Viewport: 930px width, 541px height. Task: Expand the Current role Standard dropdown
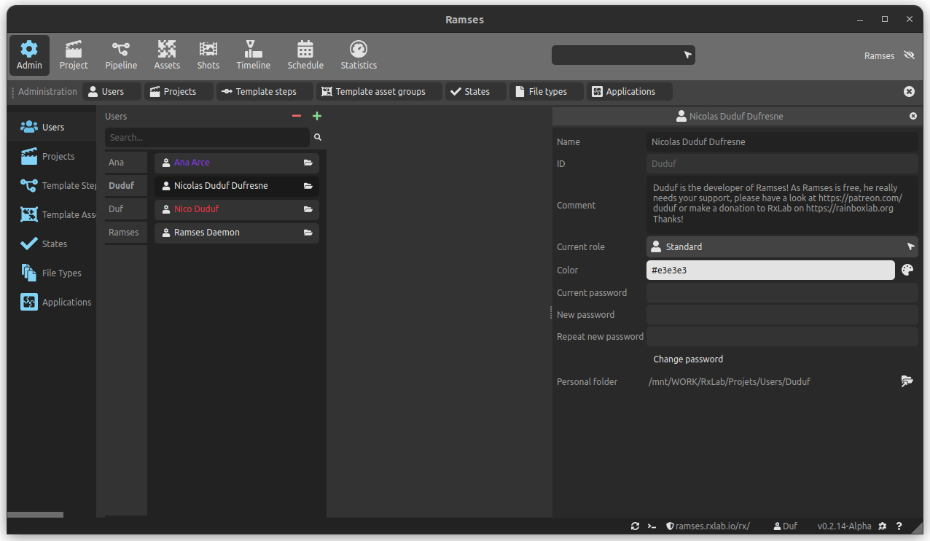coord(782,246)
